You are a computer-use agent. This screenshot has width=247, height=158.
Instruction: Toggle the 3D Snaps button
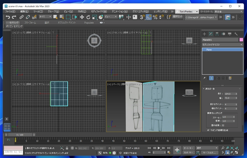coord(142,17)
